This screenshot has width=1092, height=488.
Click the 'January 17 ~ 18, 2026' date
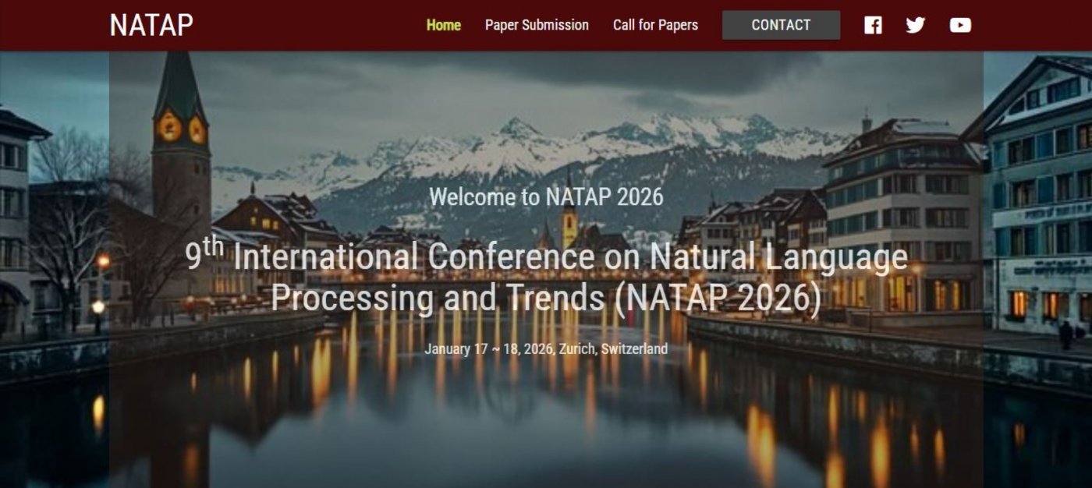click(x=488, y=348)
